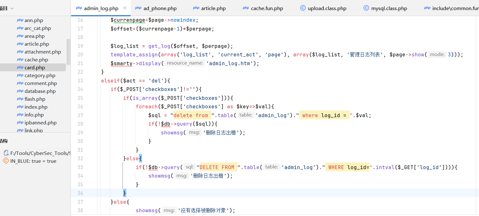479x216 pixels.
Task: Click the file icon beside F:/Tools path
Action: (x=6, y=153)
